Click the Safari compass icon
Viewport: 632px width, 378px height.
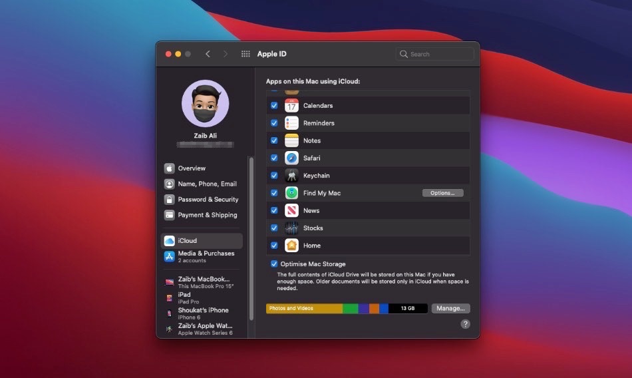click(291, 158)
